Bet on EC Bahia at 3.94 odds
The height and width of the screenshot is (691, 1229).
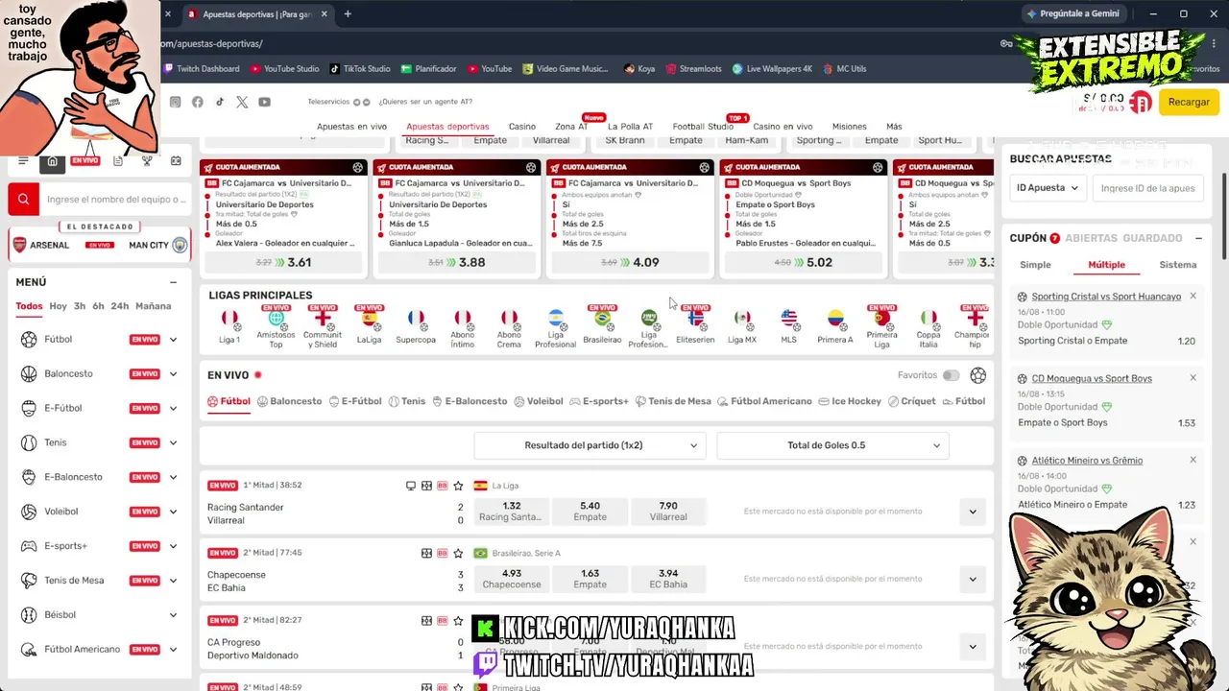pyautogui.click(x=668, y=579)
